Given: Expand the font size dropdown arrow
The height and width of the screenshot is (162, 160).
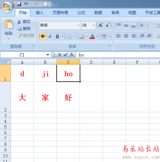Looking at the screenshot, I should (93, 25).
